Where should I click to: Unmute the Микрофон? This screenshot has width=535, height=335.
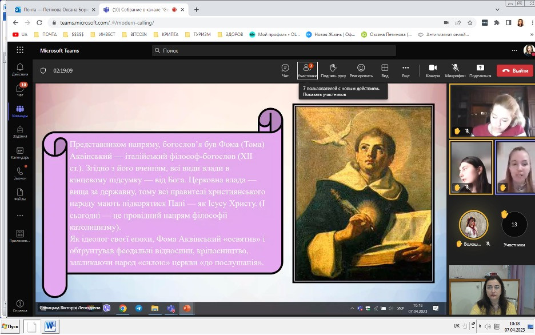(456, 70)
